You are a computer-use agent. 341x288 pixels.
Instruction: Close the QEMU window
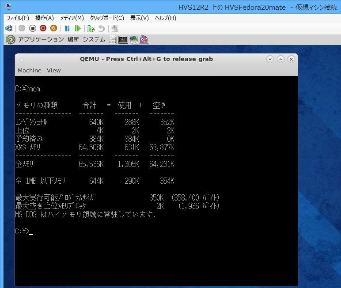291,59
